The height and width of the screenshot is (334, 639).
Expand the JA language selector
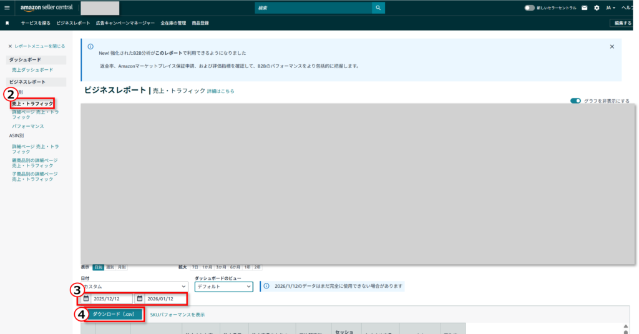click(x=610, y=7)
